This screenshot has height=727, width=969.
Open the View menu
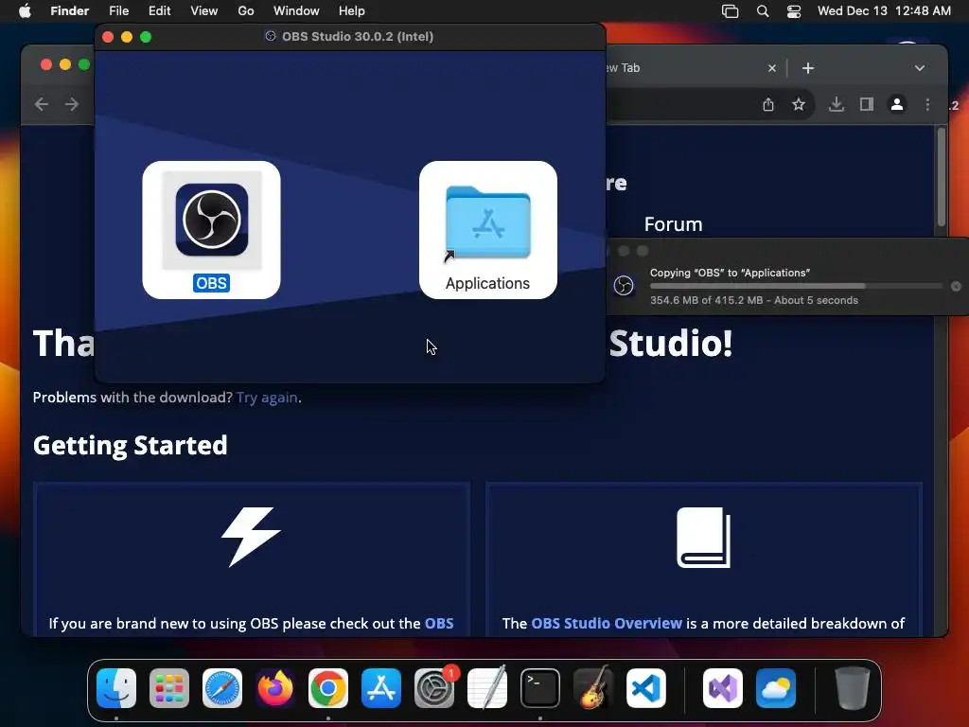(x=204, y=11)
